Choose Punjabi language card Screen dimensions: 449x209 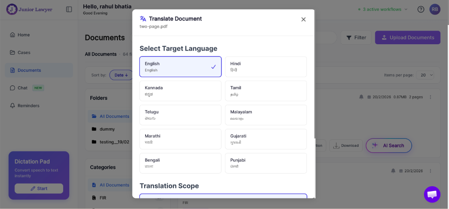tap(266, 163)
